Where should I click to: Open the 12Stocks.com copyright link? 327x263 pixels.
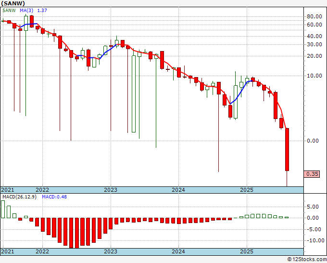(x=307, y=260)
